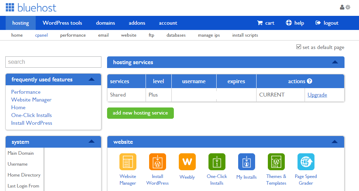This screenshot has height=191, width=359.
Task: Launch the Weebly site builder icon
Action: tap(187, 162)
